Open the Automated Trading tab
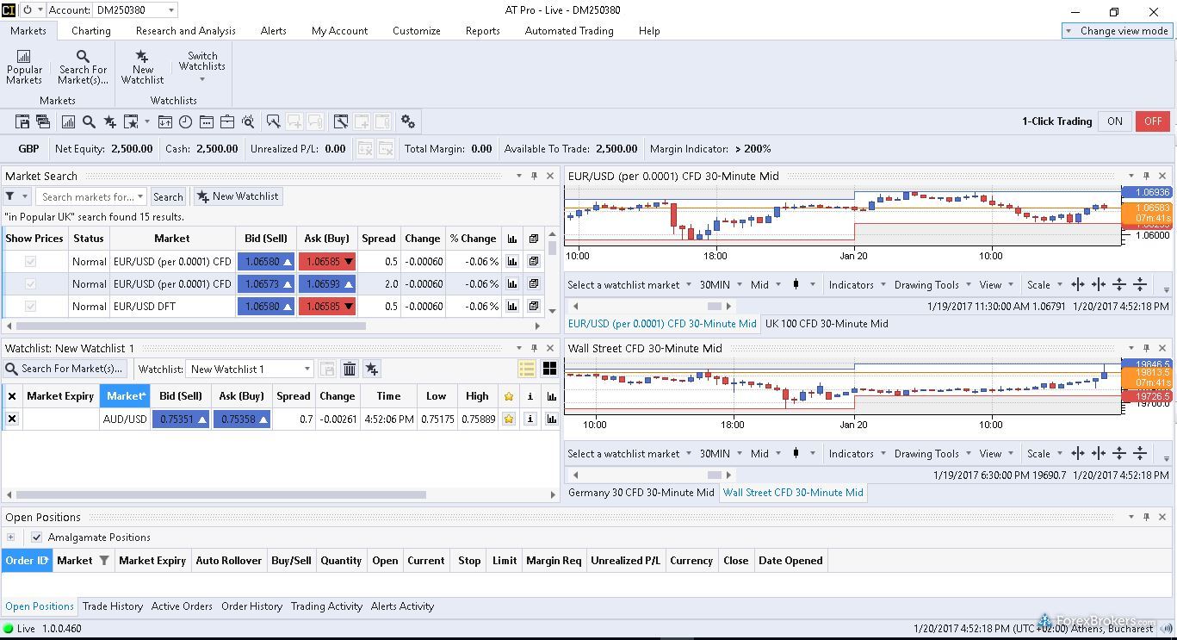 pos(569,30)
